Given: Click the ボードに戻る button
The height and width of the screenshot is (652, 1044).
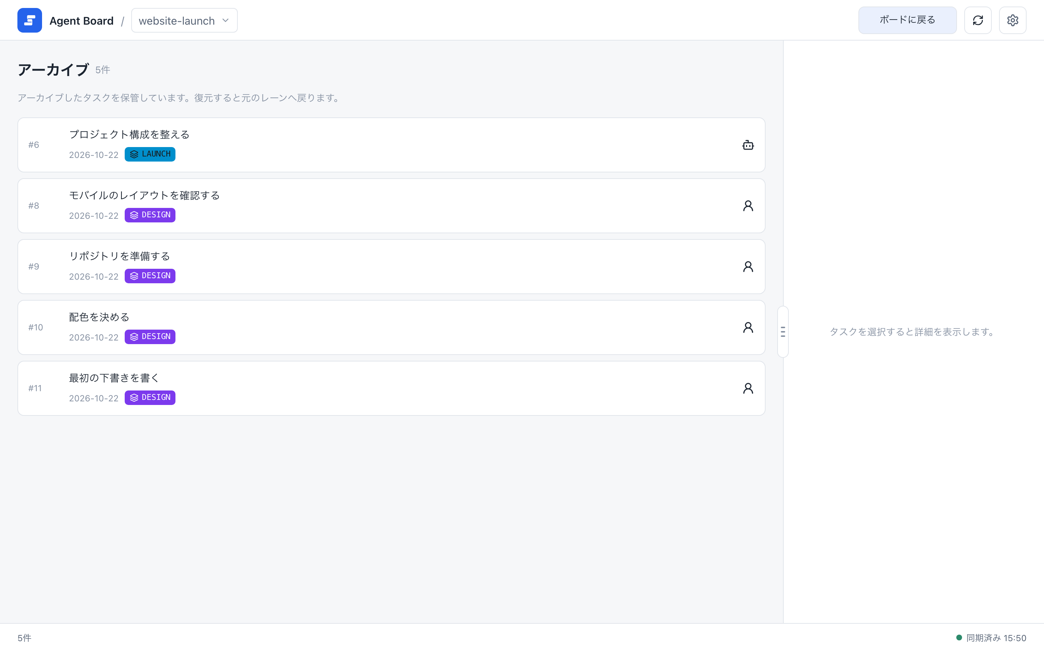Looking at the screenshot, I should click(x=907, y=20).
